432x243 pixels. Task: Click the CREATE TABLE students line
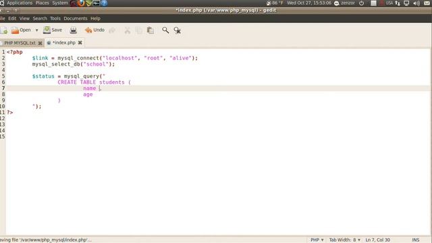(x=94, y=82)
